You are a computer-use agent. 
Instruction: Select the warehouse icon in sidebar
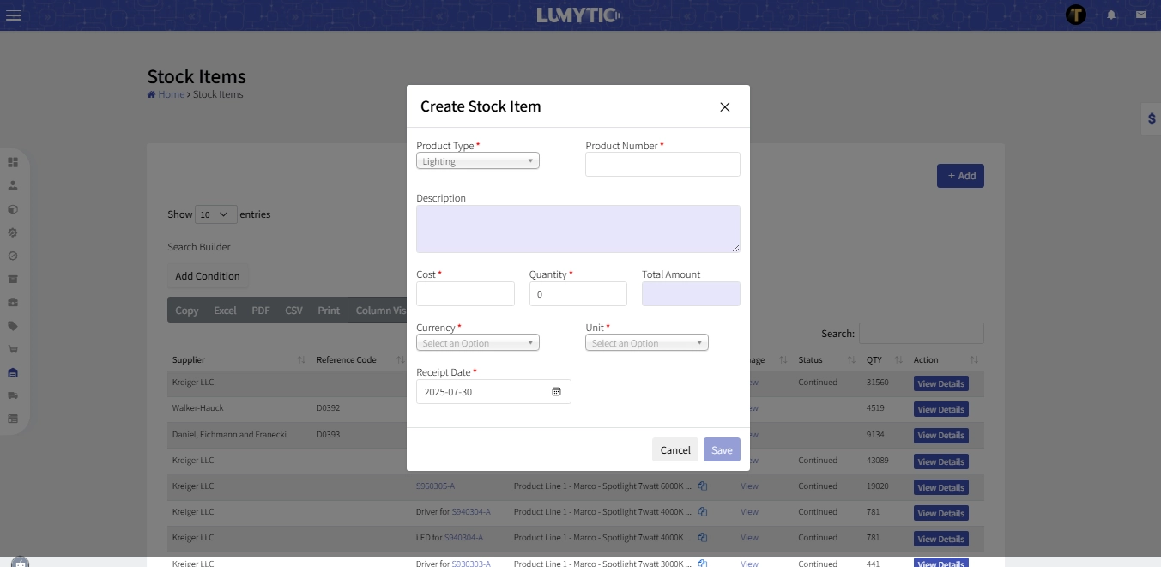(13, 372)
